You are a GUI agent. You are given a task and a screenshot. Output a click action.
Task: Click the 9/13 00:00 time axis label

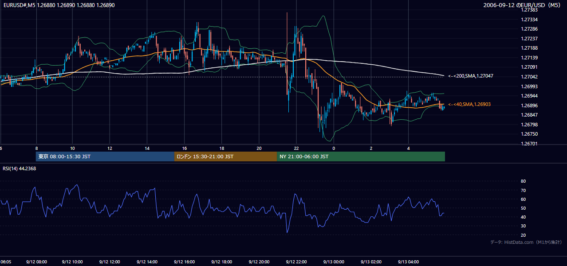click(x=333, y=262)
